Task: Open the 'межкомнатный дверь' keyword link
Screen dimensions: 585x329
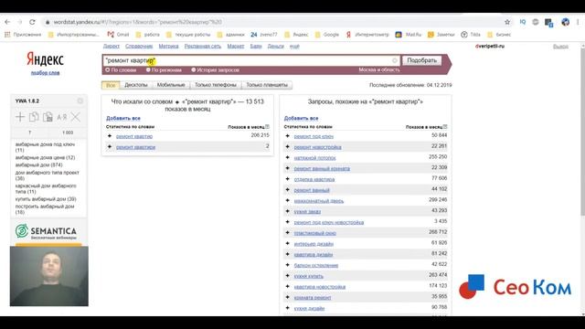Action: [x=319, y=201]
